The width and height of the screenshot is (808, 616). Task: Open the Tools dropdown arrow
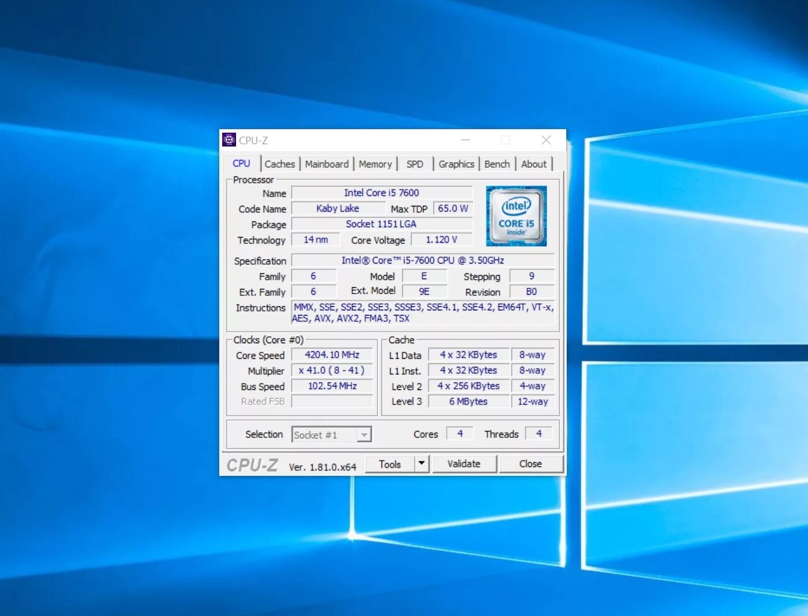[422, 463]
